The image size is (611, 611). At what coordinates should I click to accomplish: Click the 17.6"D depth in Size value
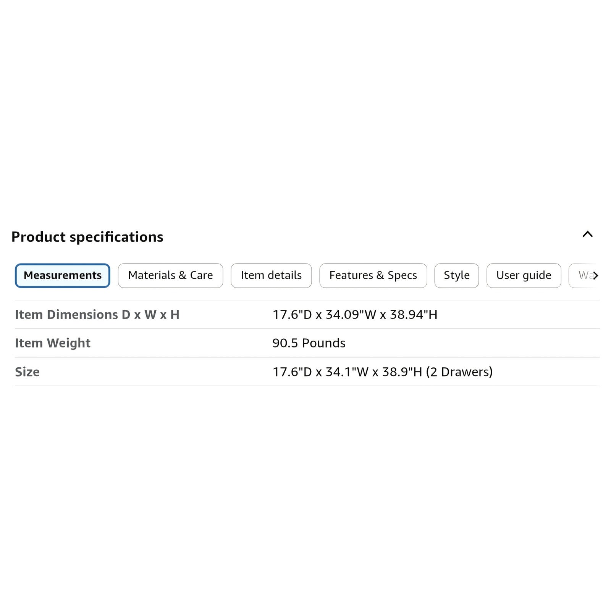(x=292, y=372)
